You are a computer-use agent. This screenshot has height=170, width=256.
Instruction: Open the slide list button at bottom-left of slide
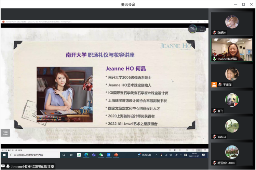(x=5, y=133)
